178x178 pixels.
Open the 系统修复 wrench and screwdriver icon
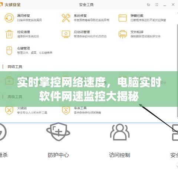(66, 18)
